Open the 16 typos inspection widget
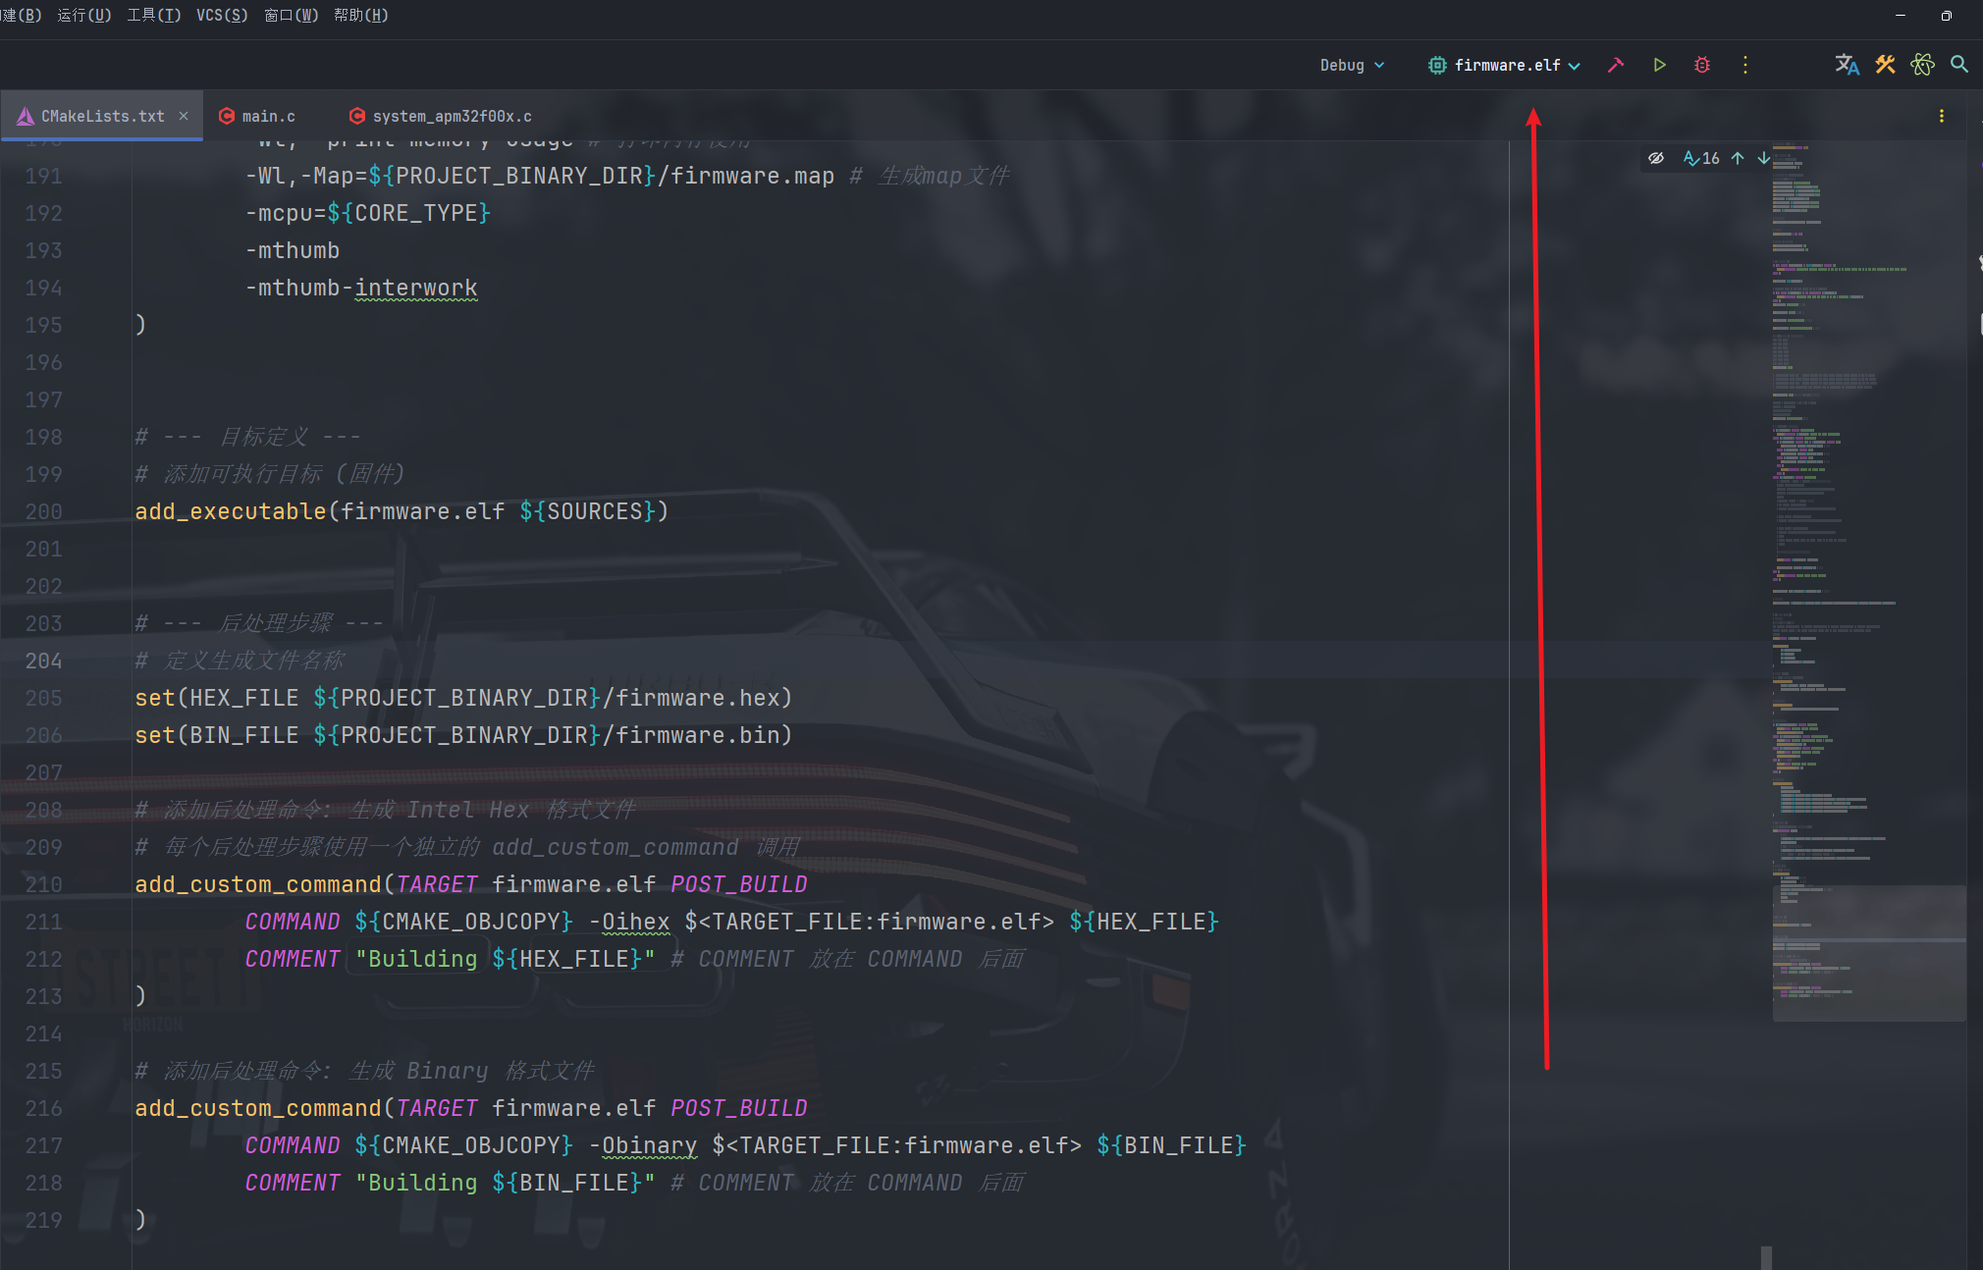The image size is (1983, 1270). 1702,158
